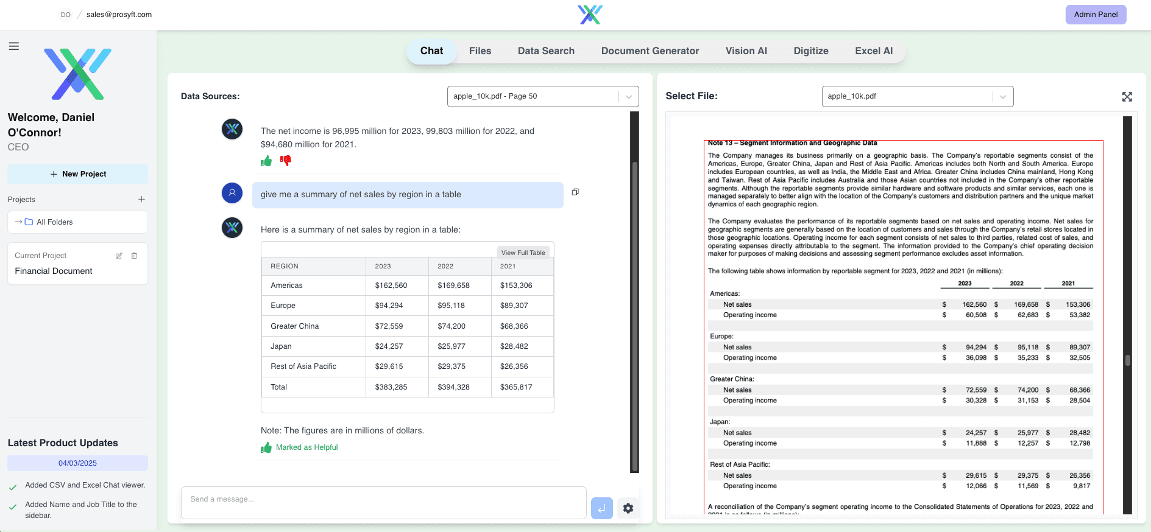Click View Full Table button
Image resolution: width=1151 pixels, height=532 pixels.
523,253
